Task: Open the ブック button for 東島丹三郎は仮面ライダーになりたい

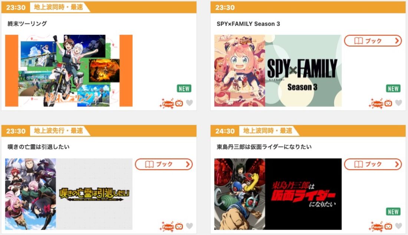Action: (373, 164)
